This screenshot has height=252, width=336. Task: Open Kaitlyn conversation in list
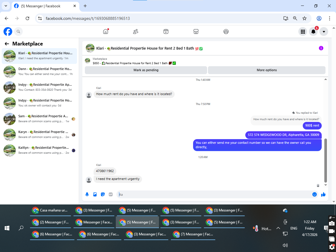click(x=39, y=150)
